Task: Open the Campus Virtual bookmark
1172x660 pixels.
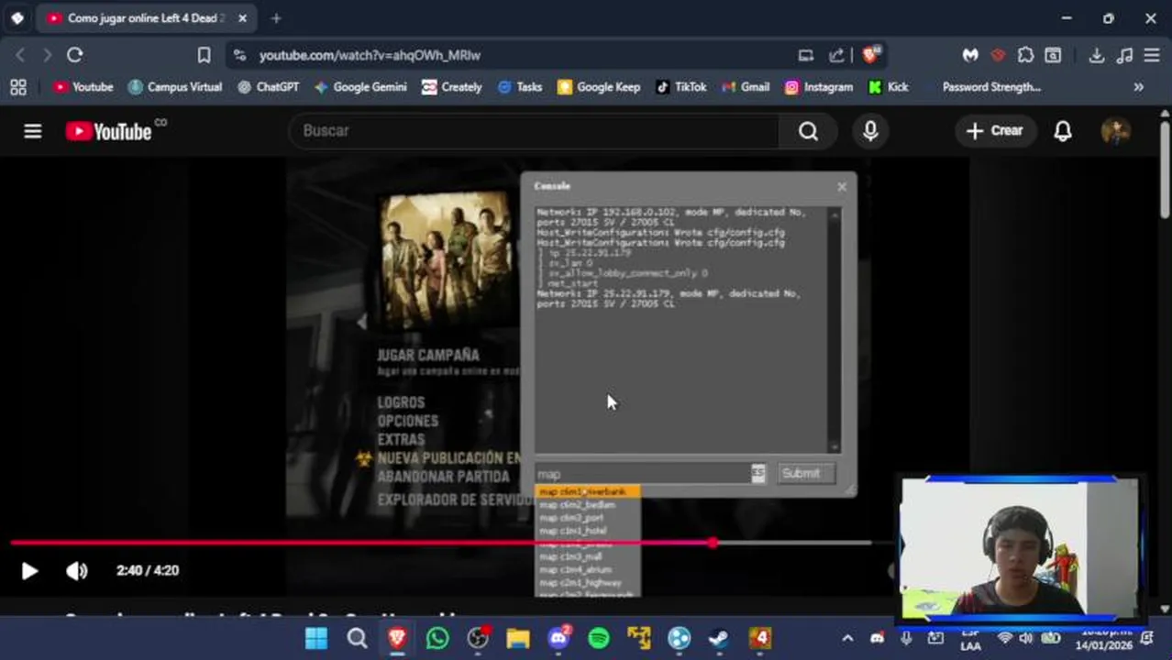Action: click(174, 87)
